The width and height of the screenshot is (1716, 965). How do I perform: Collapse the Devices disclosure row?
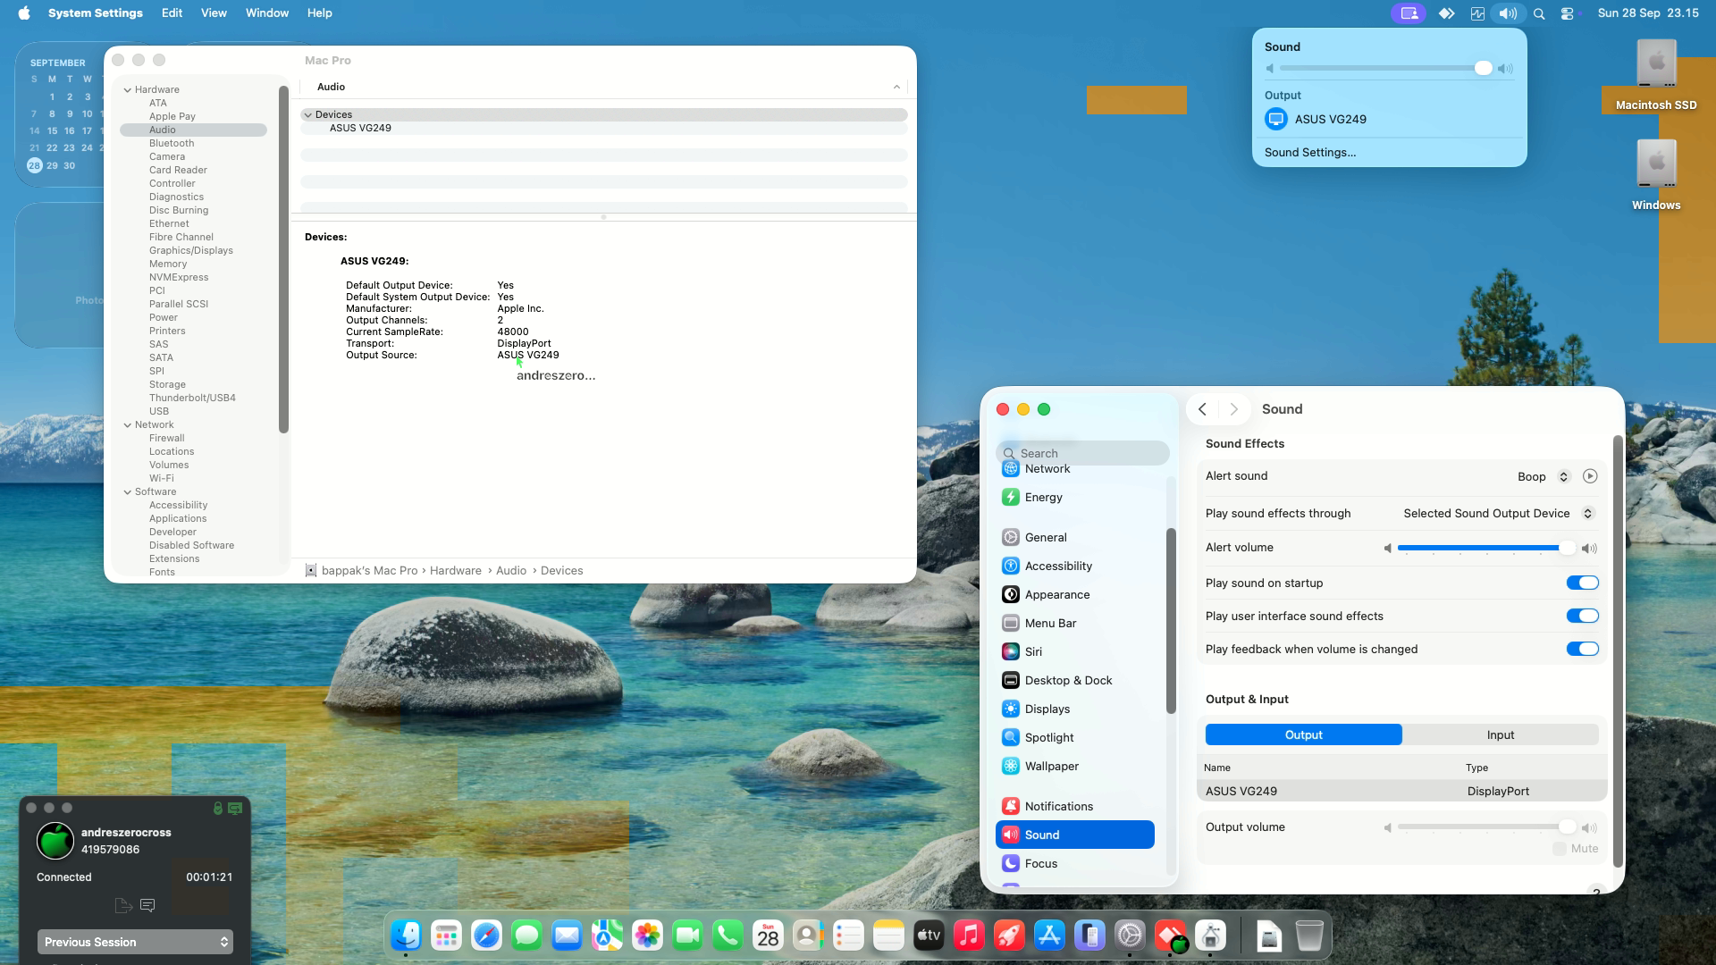[x=308, y=114]
